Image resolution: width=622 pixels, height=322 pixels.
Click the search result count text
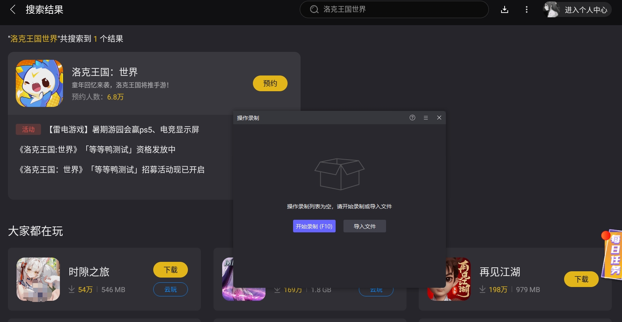coord(66,39)
